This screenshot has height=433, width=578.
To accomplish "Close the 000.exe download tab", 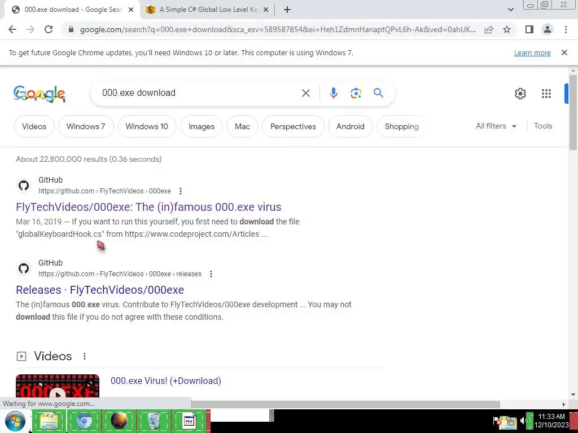I will (x=131, y=10).
